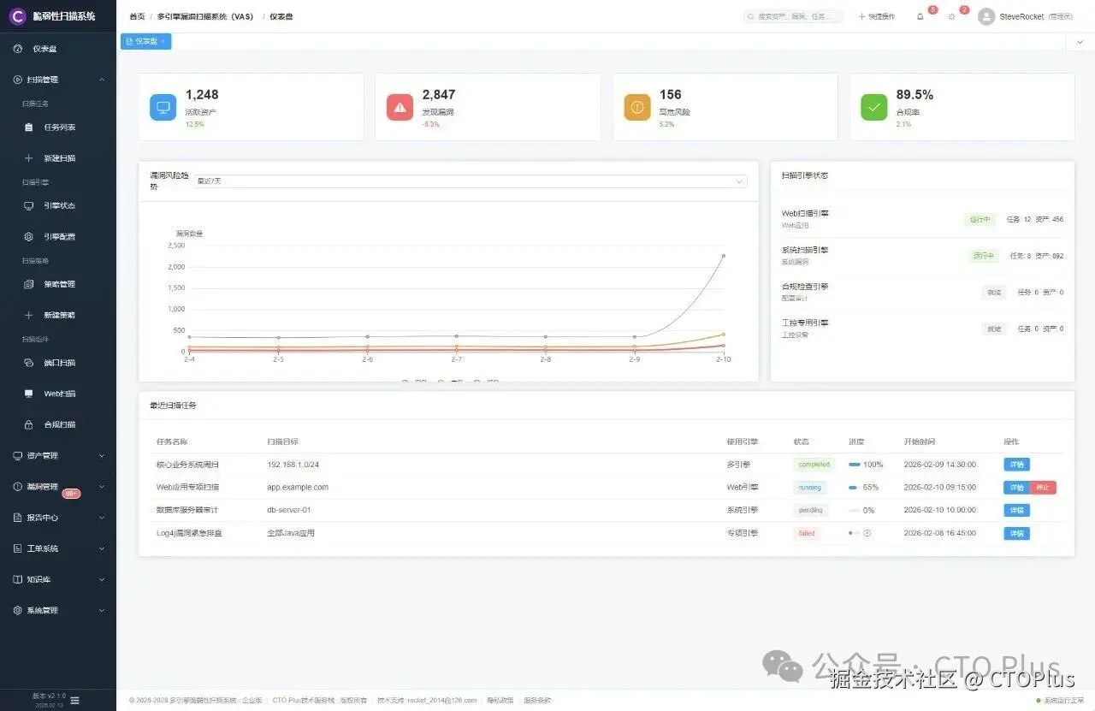The width and height of the screenshot is (1095, 711).
Task: Focus the header search input field
Action: [x=793, y=16]
